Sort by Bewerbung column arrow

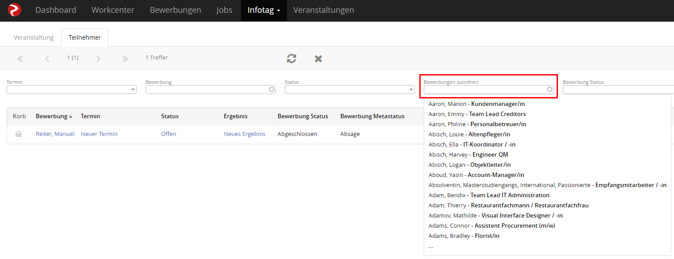[71, 116]
